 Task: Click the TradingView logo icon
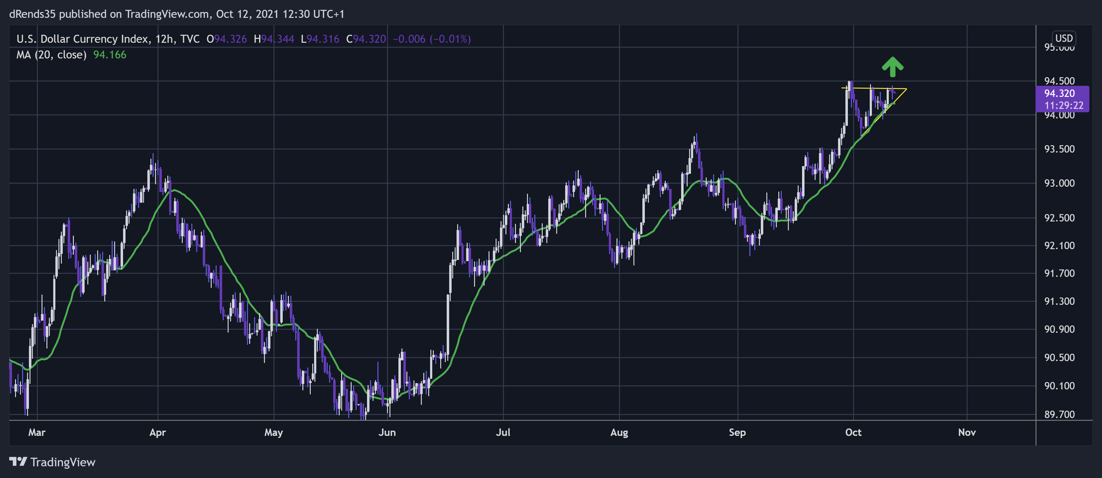tap(18, 462)
